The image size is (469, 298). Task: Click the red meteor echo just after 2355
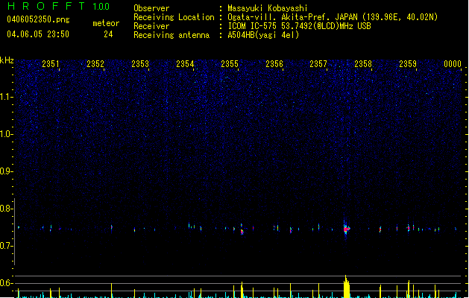point(242,231)
